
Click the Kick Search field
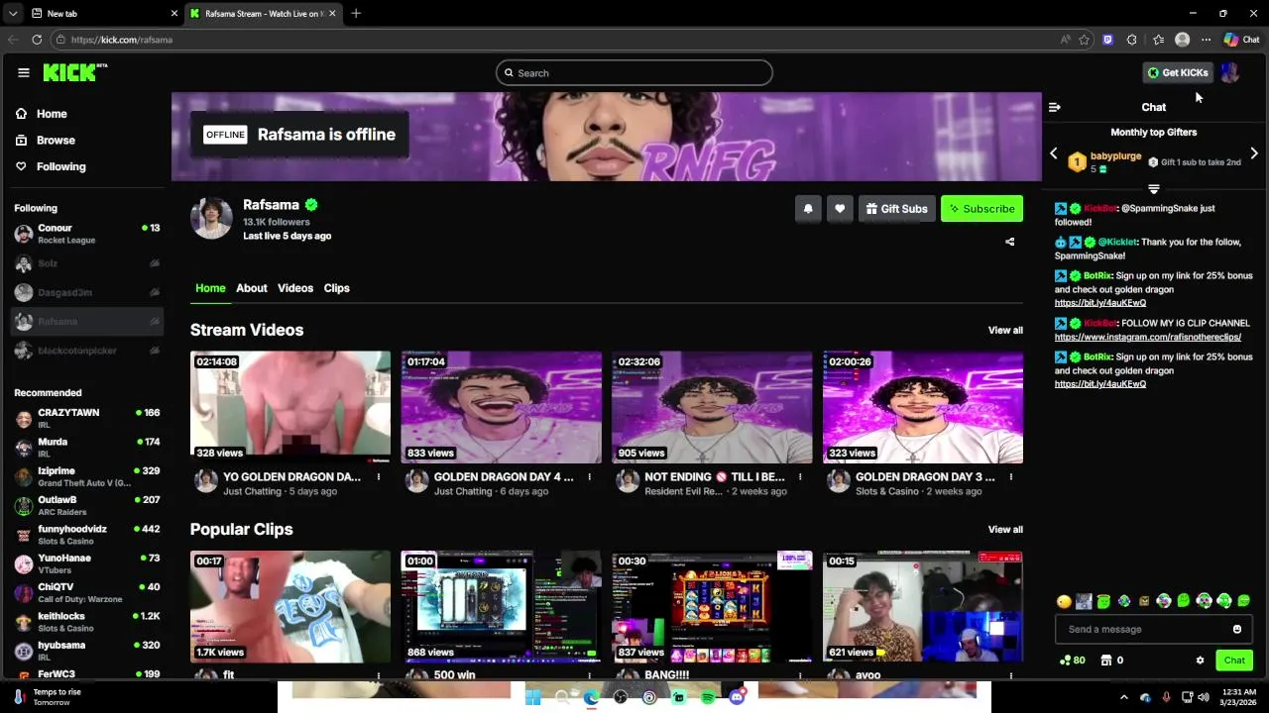point(634,72)
